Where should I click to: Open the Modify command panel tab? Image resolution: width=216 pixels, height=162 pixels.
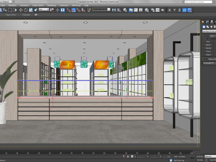click(x=207, y=22)
